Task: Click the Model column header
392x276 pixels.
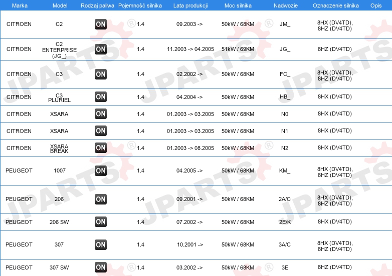Action: 60,5
